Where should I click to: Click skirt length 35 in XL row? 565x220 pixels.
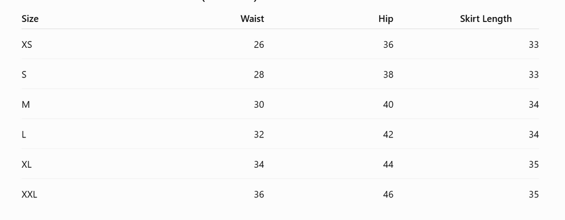[534, 164]
